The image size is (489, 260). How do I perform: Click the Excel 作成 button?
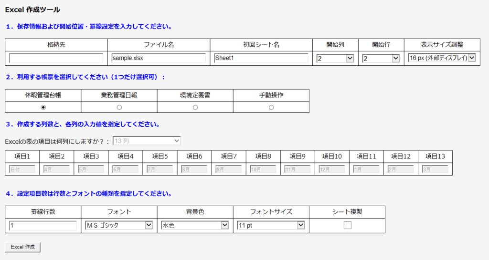click(x=23, y=247)
